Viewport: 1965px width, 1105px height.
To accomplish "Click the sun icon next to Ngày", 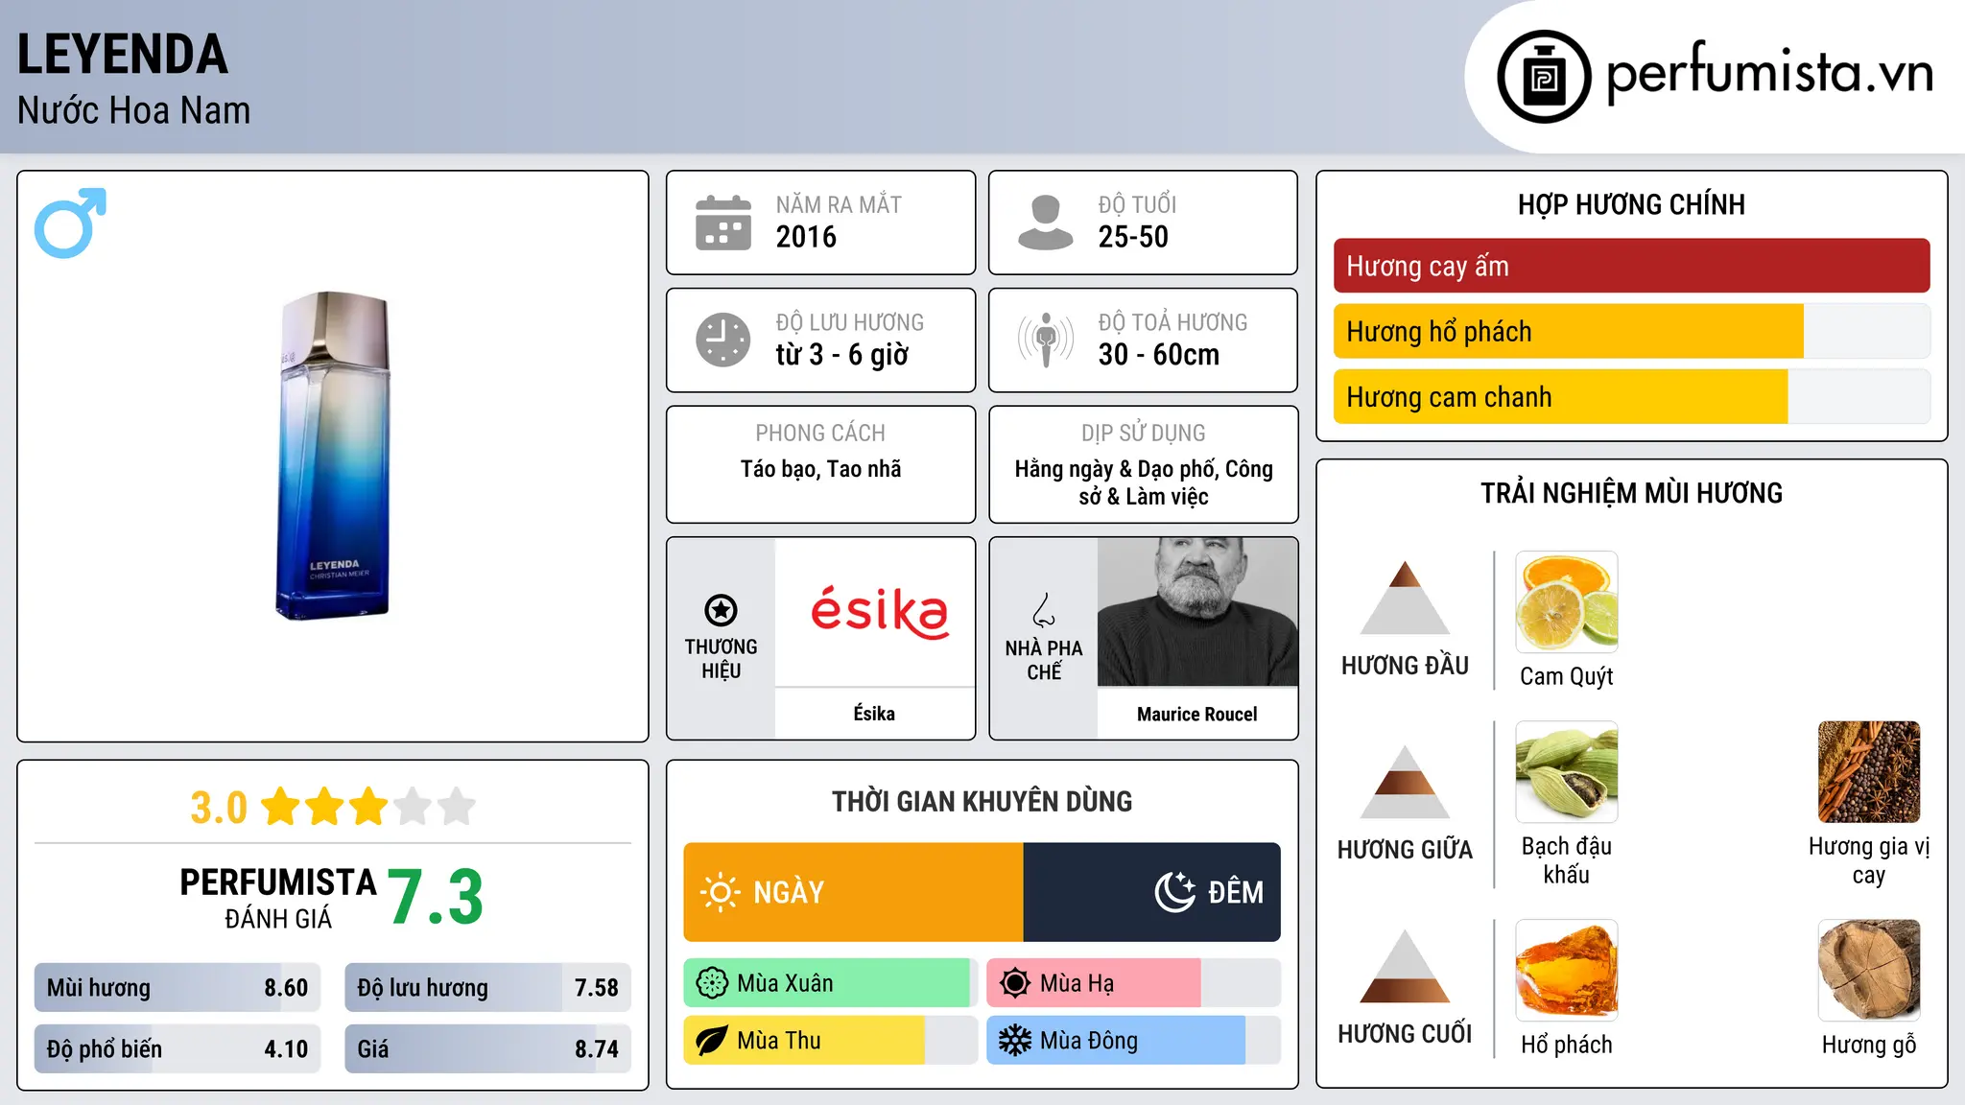I will click(x=720, y=892).
